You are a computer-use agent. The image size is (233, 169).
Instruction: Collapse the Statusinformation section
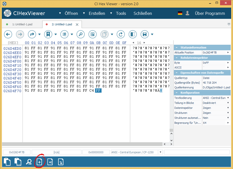176,48
